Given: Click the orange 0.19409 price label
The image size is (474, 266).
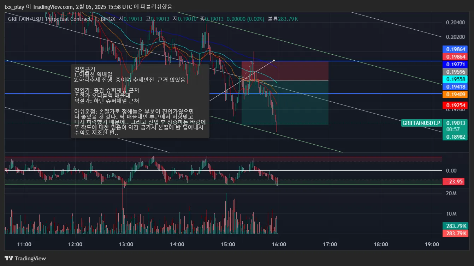Looking at the screenshot, I should click(x=455, y=94).
